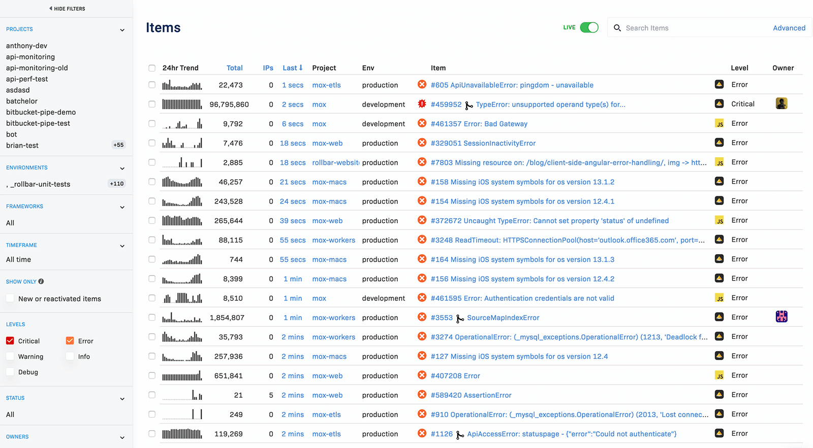Select the anthony-dev project filter
This screenshot has width=813, height=448.
(26, 46)
